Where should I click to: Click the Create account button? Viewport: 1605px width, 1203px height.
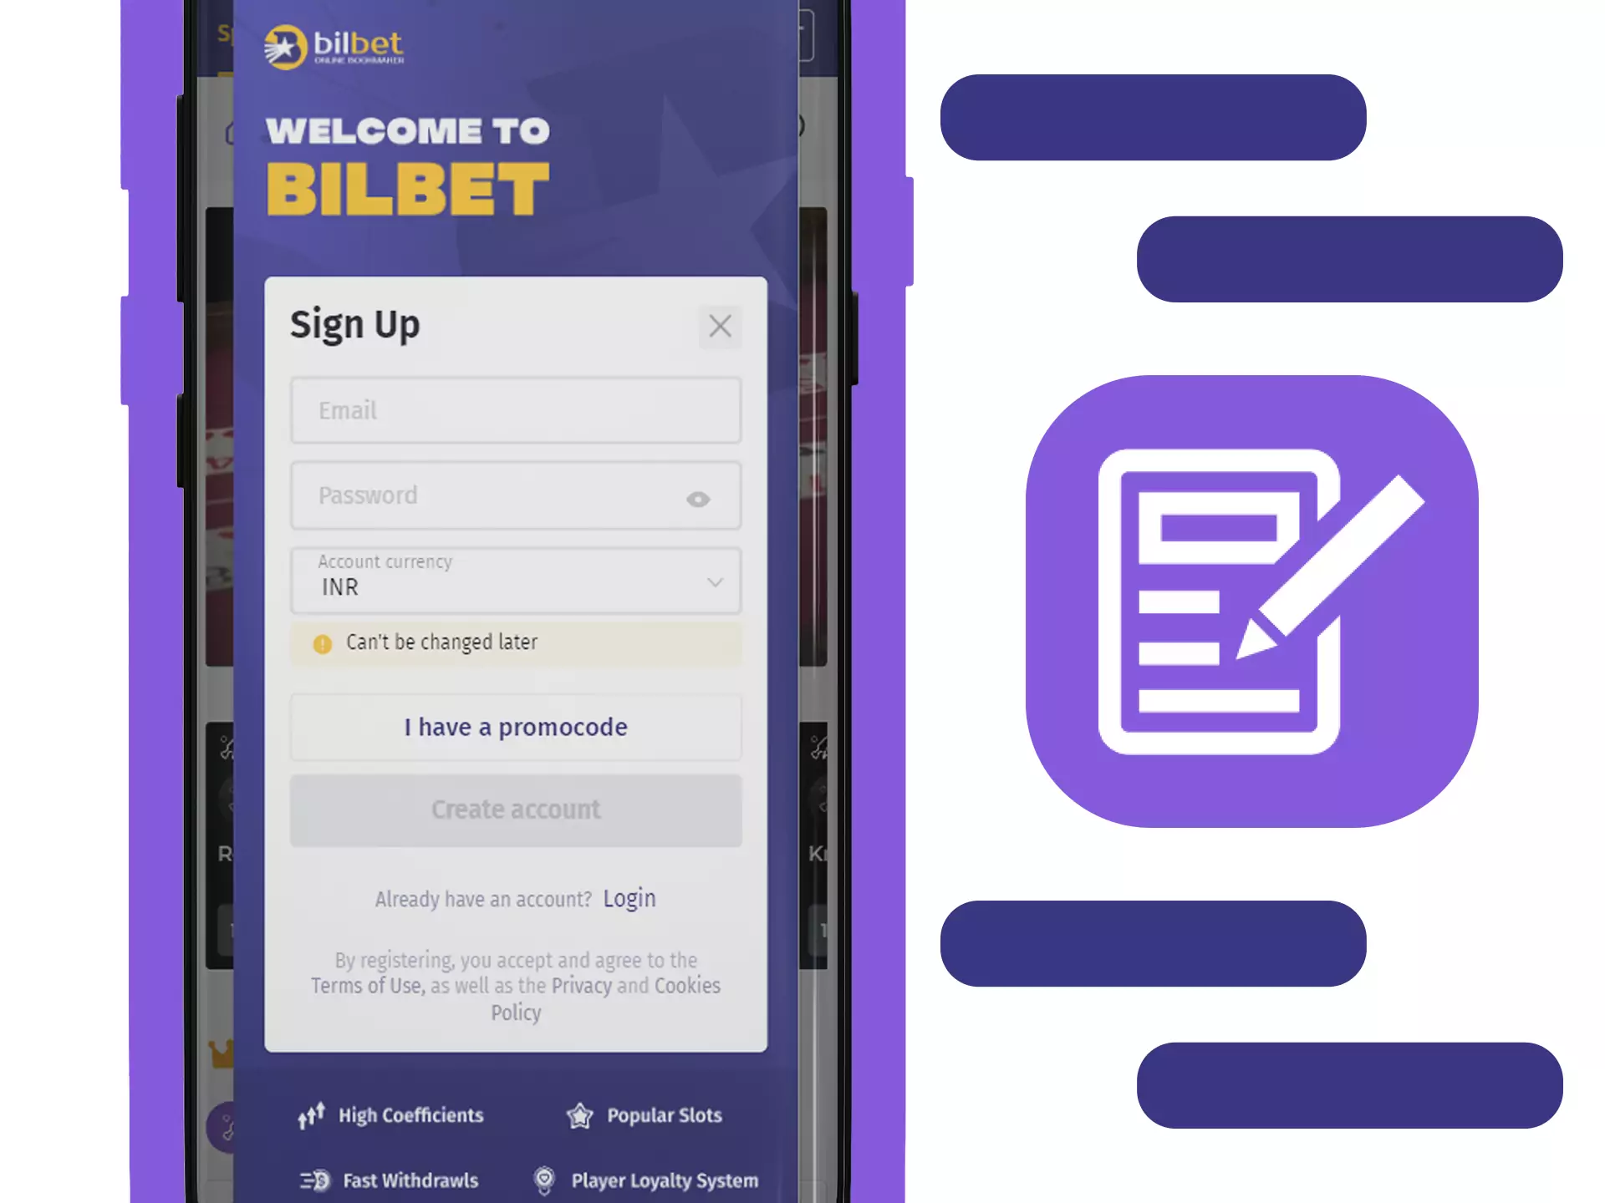pos(516,809)
